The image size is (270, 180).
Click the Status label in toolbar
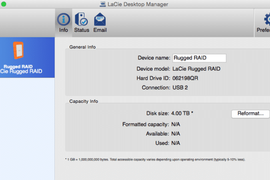click(x=82, y=30)
